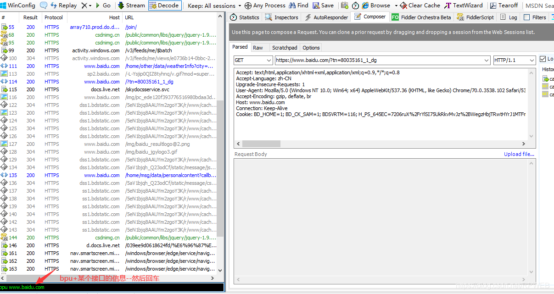The height and width of the screenshot is (294, 554).
Task: Click the QuickExec command box
Action: (112, 287)
